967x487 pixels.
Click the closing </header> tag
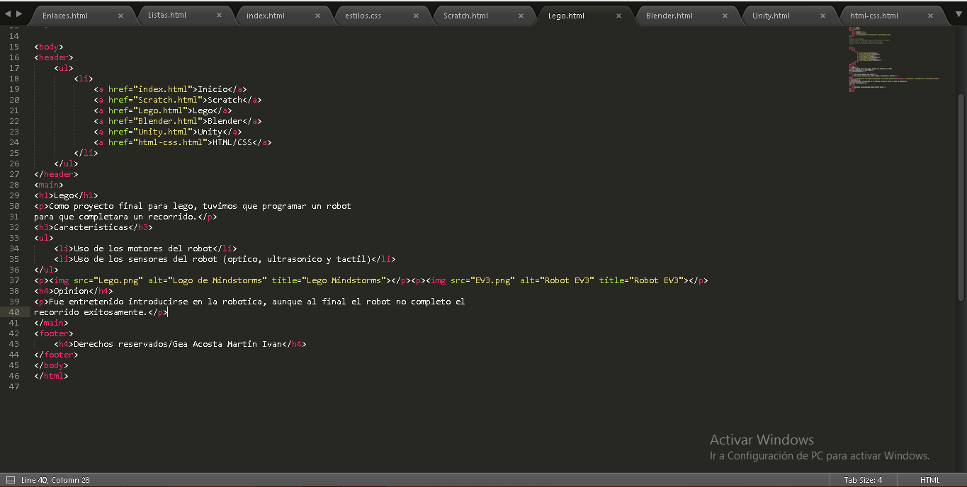tap(56, 174)
